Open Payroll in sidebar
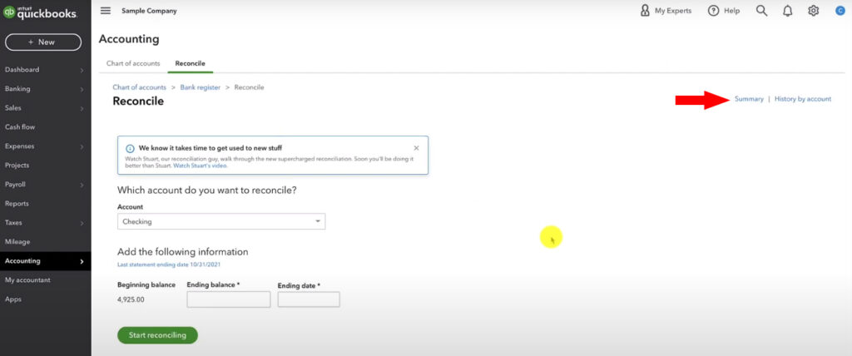 point(15,185)
